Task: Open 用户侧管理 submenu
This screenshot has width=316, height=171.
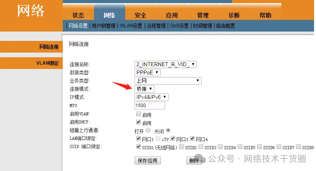Action: [x=104, y=26]
